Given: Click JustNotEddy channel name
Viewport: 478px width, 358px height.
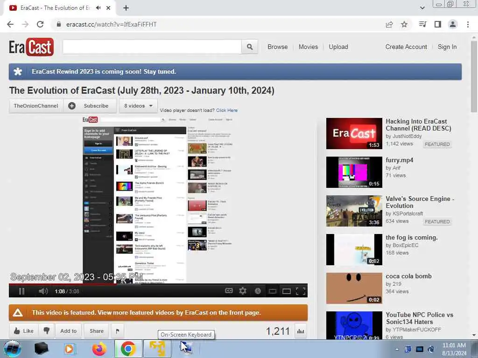Looking at the screenshot, I should coord(407,137).
